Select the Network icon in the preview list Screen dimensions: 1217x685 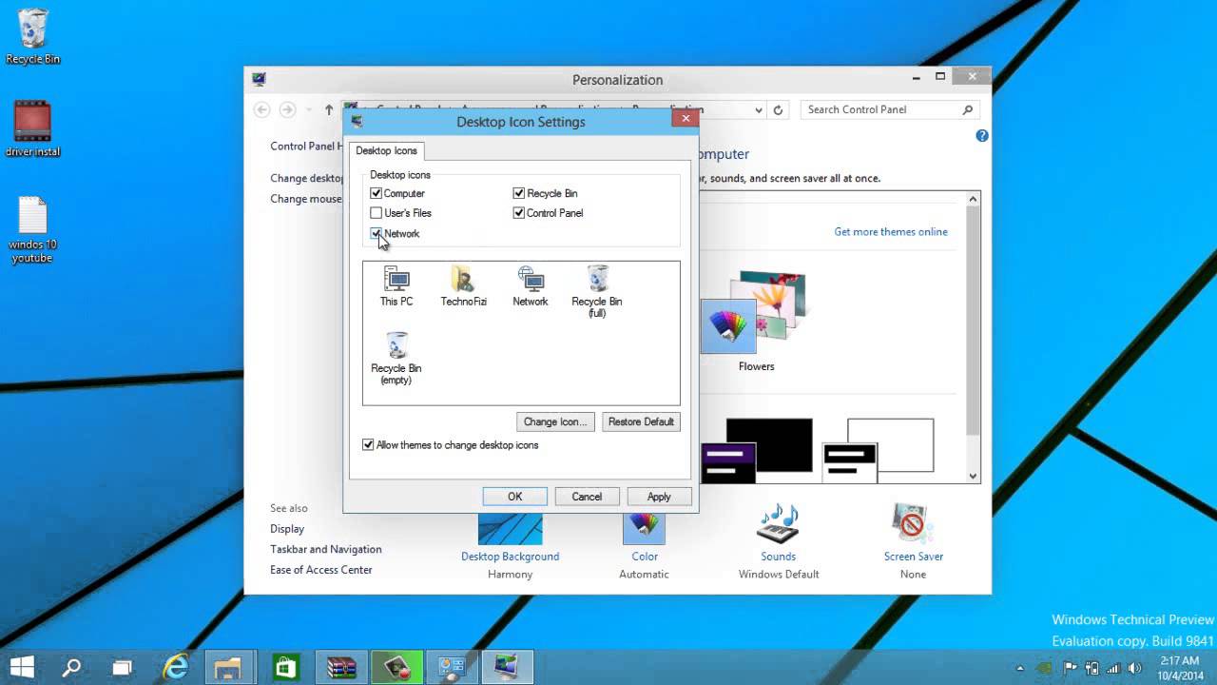(530, 281)
